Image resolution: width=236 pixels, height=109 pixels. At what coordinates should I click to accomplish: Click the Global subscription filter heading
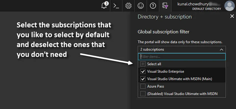[163, 32]
